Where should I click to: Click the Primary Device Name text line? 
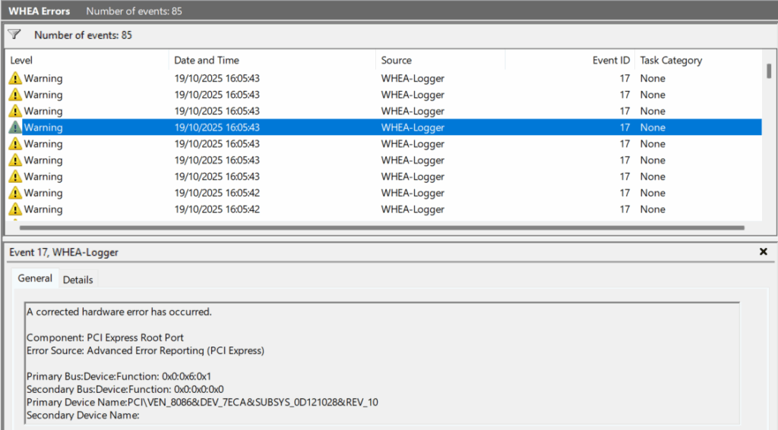201,402
